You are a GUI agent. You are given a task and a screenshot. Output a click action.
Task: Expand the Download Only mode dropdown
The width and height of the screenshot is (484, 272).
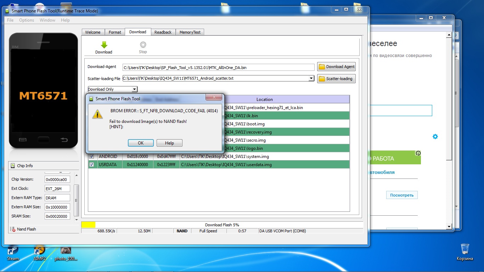tap(134, 89)
